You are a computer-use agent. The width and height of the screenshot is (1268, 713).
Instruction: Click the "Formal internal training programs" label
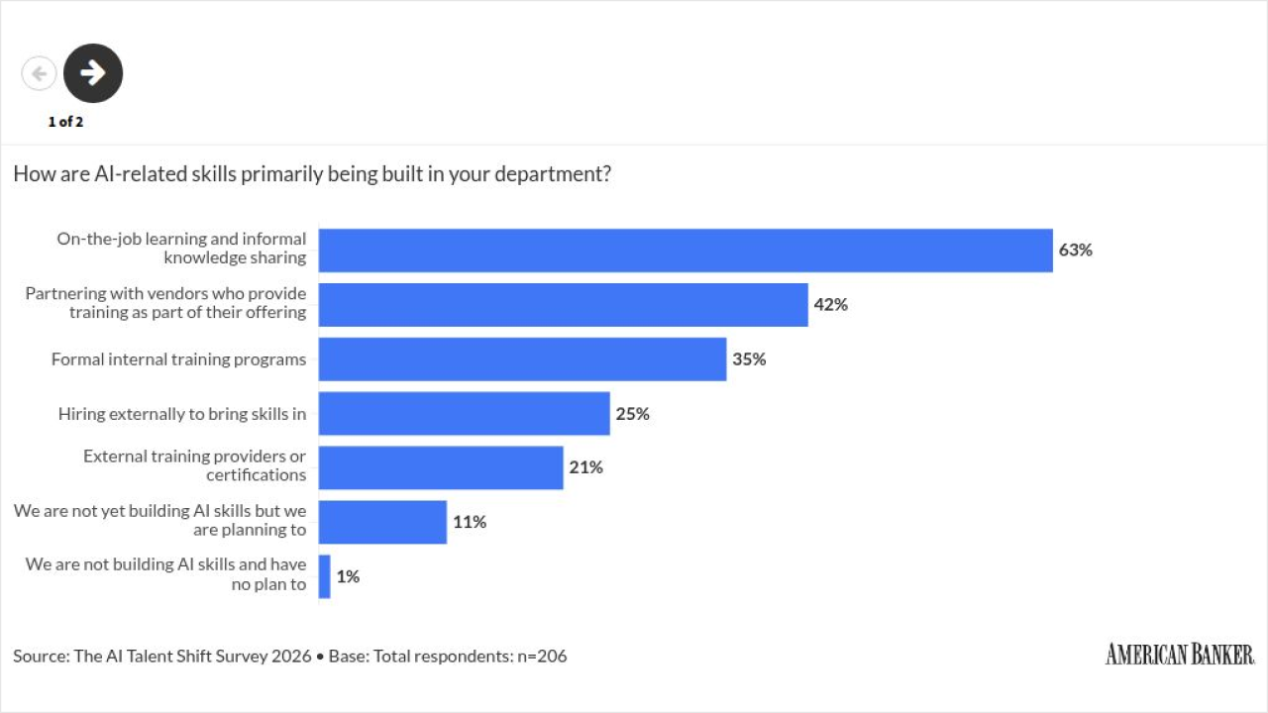pyautogui.click(x=179, y=359)
